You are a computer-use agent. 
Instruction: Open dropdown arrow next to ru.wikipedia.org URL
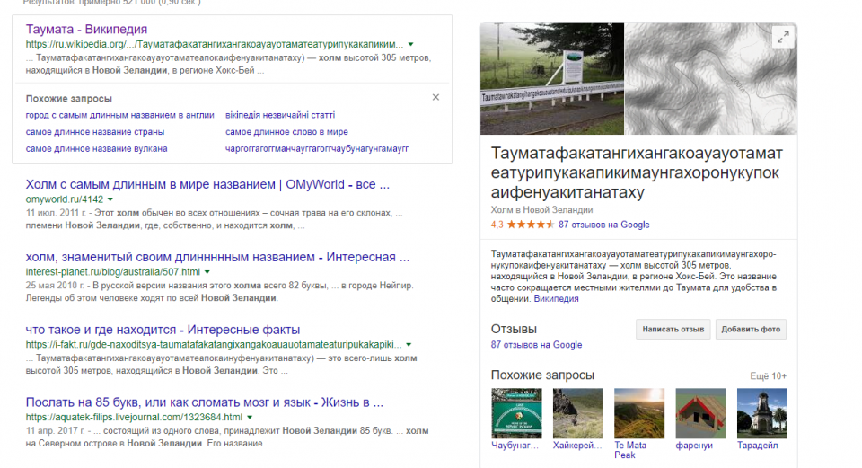click(x=411, y=44)
